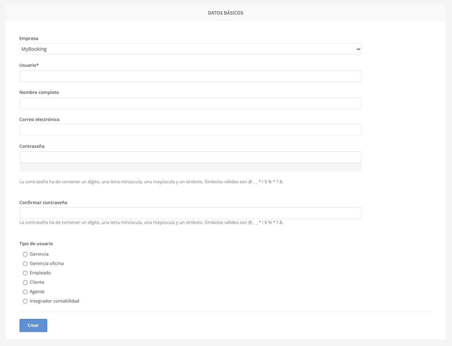The width and height of the screenshot is (452, 346).
Task: Click the password hint text under Confirmar contraseña field
Action: 151,222
